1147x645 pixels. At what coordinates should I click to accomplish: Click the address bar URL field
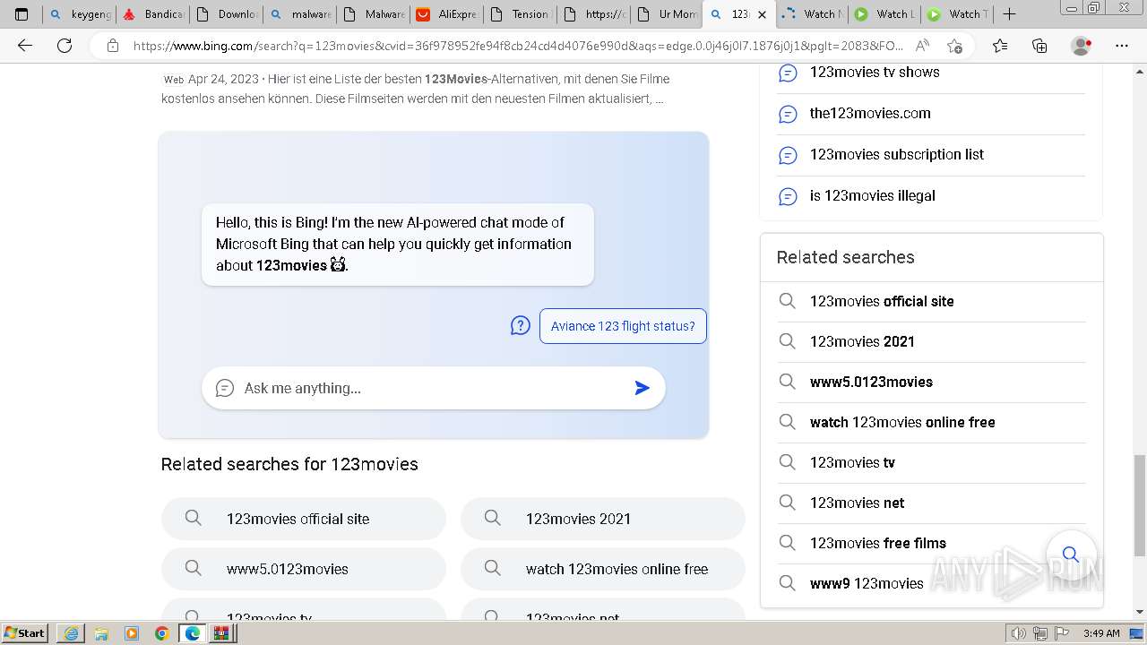(x=518, y=45)
